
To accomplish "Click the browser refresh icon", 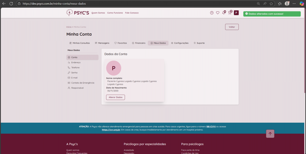I will (11, 4).
